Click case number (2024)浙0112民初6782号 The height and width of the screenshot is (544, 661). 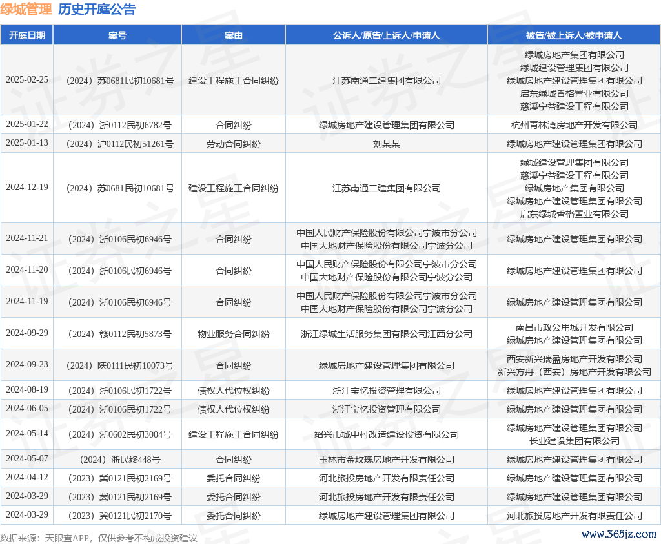(119, 125)
